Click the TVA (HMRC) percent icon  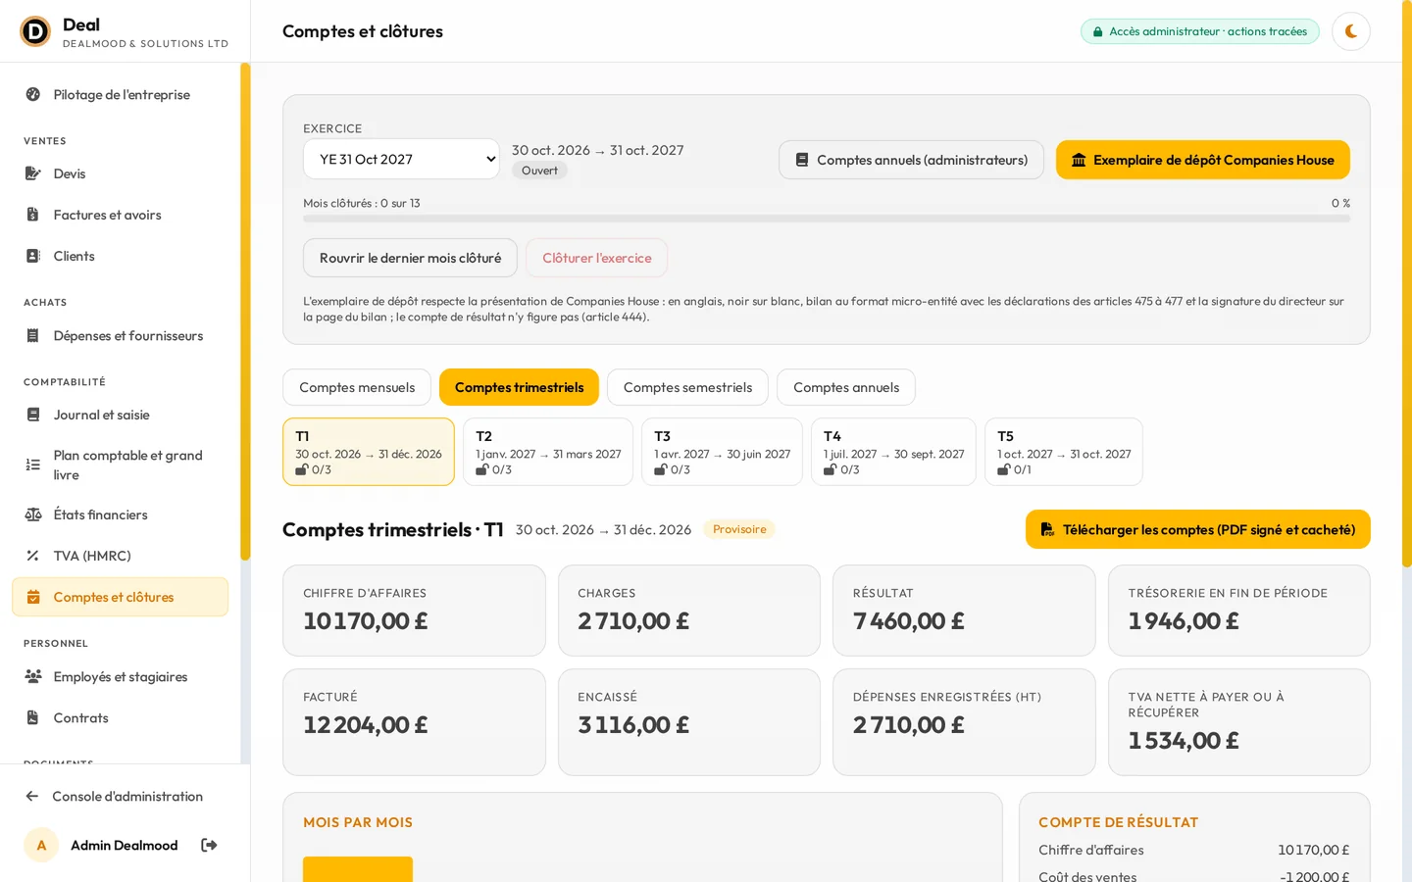pyautogui.click(x=33, y=556)
